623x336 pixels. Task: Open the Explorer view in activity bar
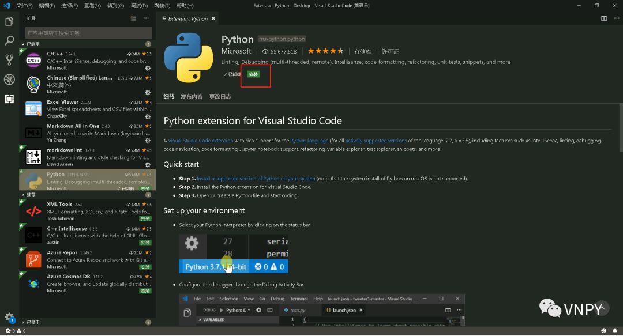click(9, 22)
